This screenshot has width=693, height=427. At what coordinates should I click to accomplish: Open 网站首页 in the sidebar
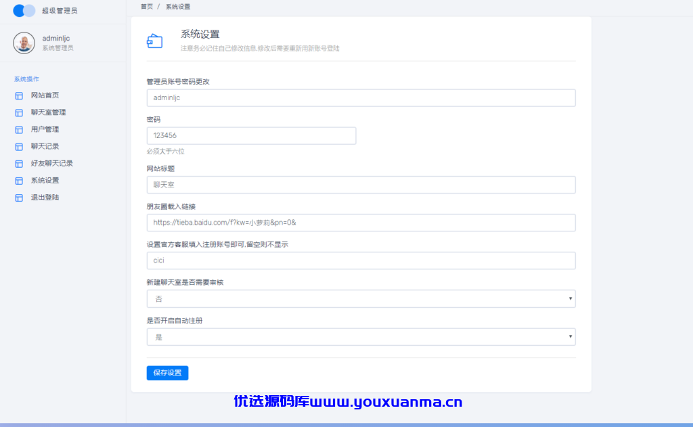coord(45,95)
